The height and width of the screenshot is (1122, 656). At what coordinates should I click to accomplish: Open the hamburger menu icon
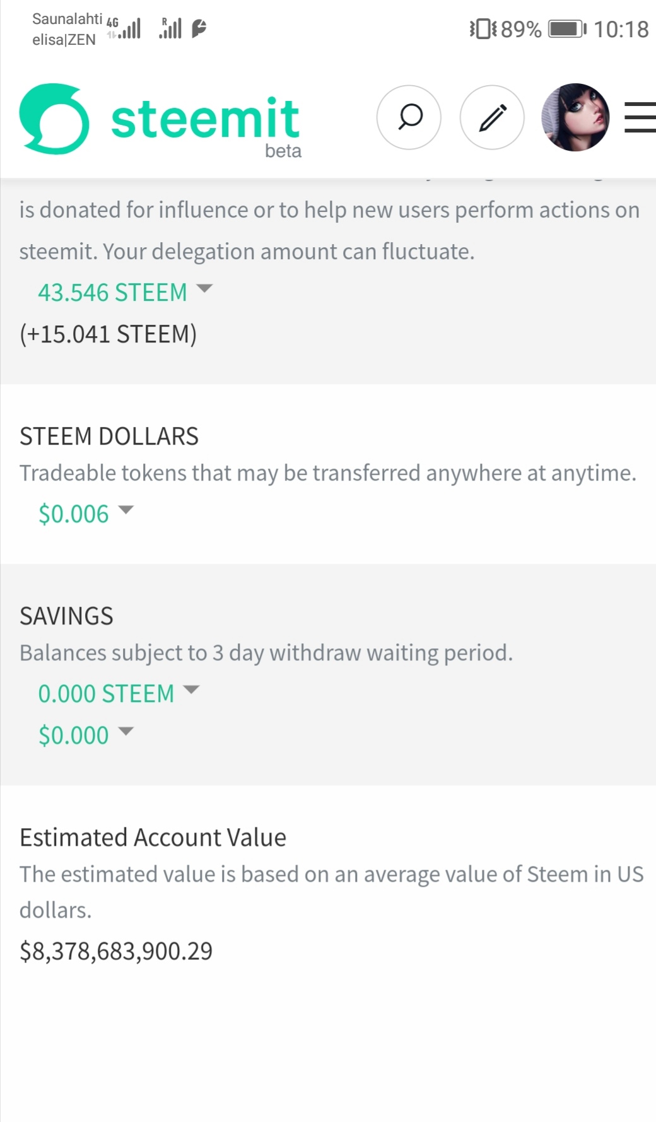coord(640,117)
